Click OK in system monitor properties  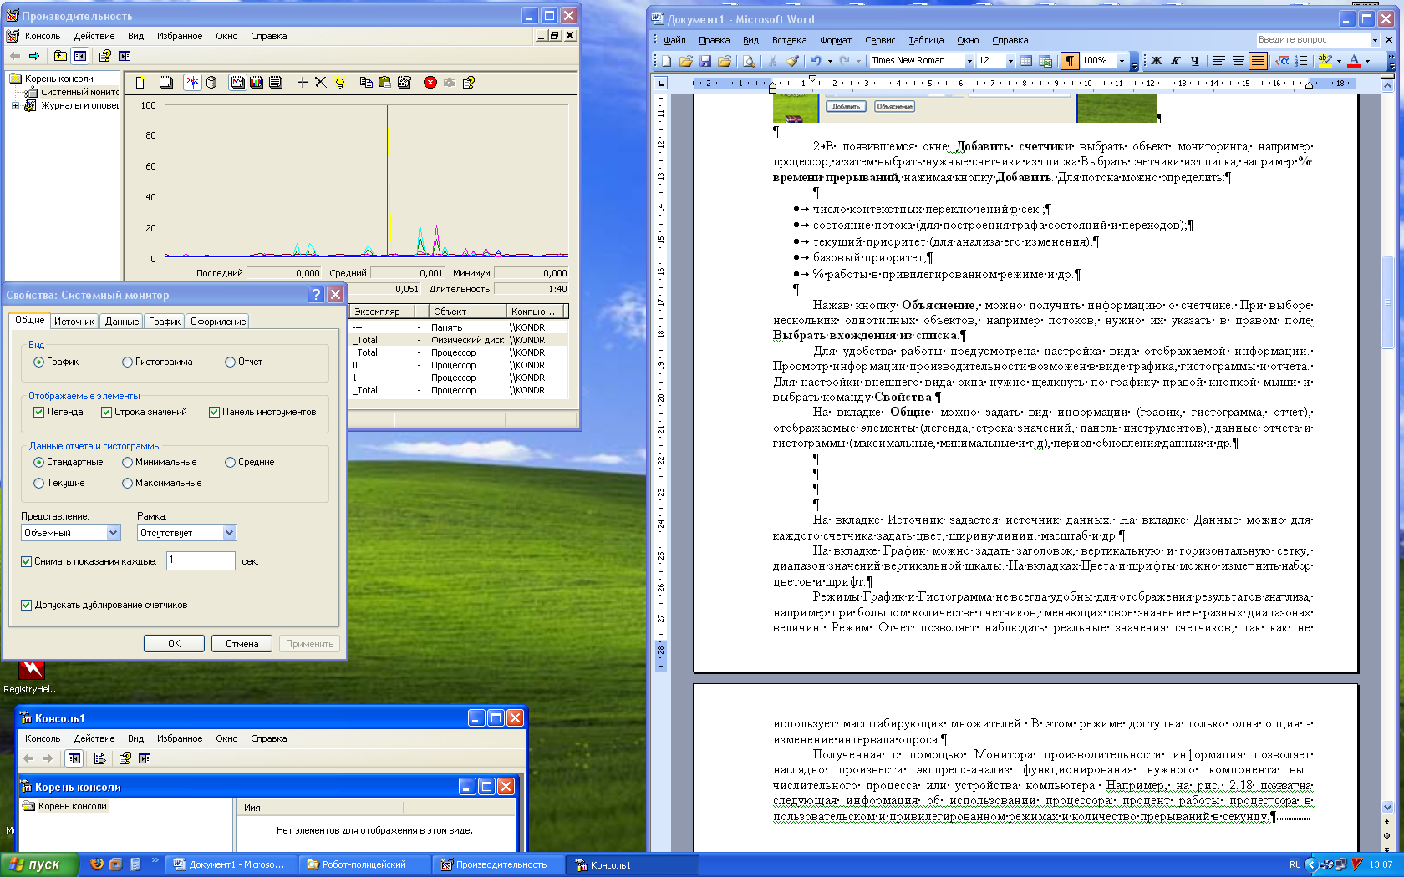(x=174, y=644)
